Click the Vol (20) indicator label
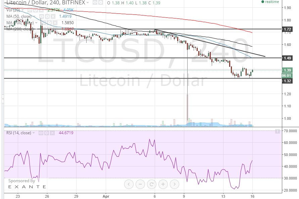Viewport: 299px width, 199px height. pyautogui.click(x=13, y=10)
